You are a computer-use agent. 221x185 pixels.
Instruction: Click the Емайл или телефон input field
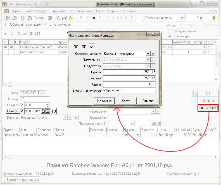tap(129, 90)
